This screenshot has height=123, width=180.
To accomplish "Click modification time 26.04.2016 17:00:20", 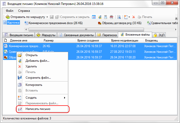I will [x=123, y=57].
